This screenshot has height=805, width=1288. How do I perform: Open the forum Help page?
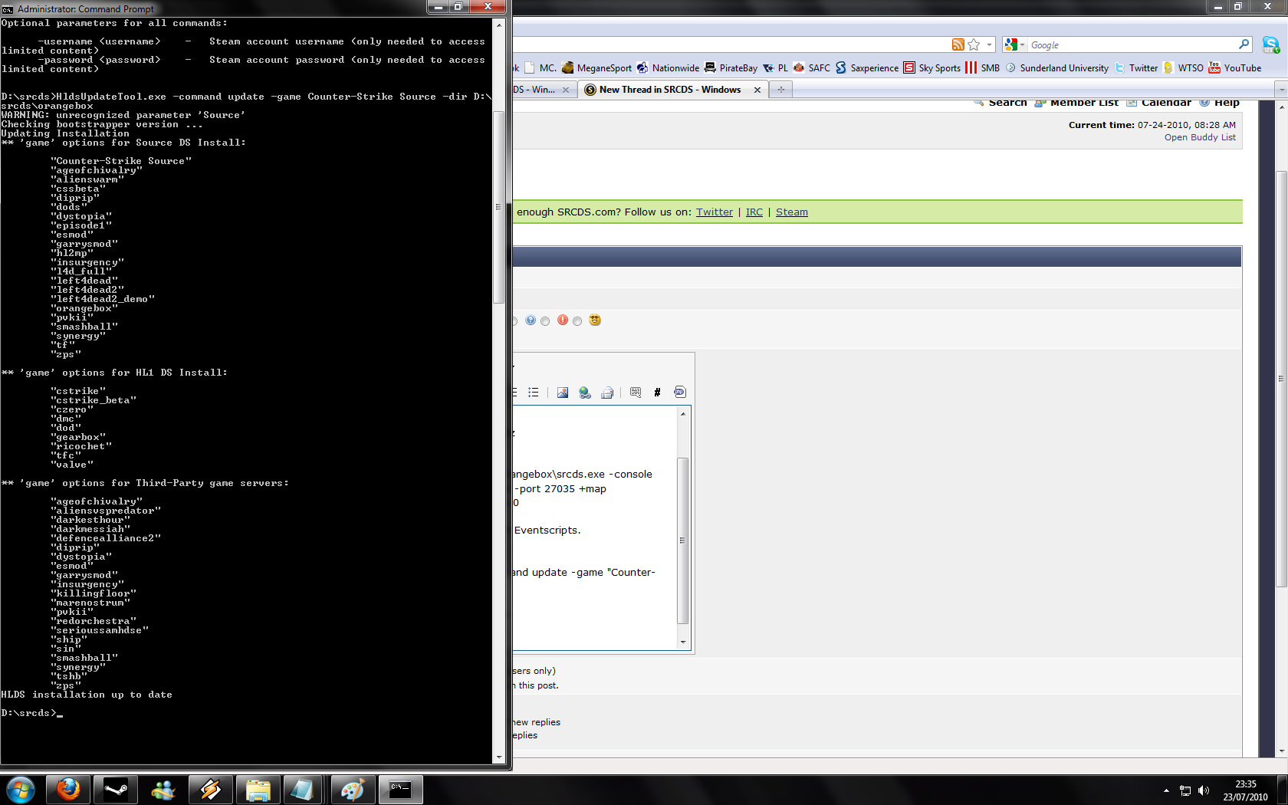pos(1219,103)
